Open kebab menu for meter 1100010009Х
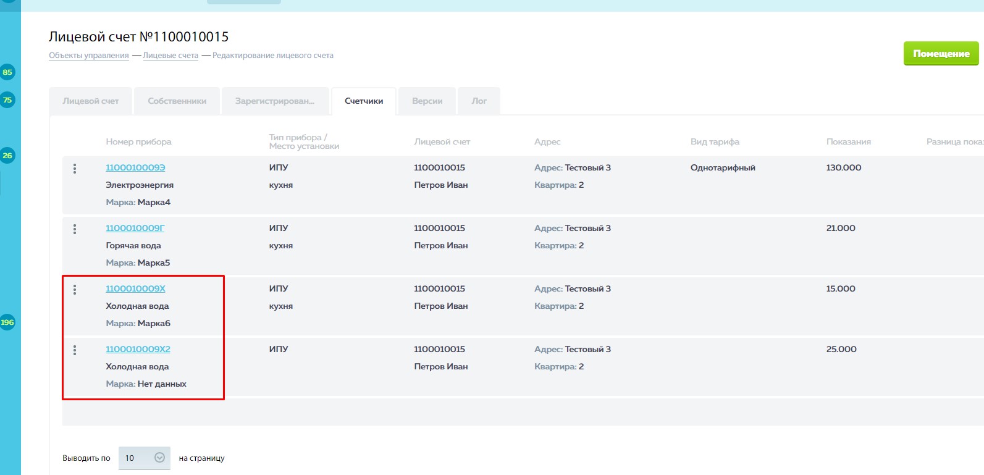The width and height of the screenshot is (984, 475). coord(75,290)
